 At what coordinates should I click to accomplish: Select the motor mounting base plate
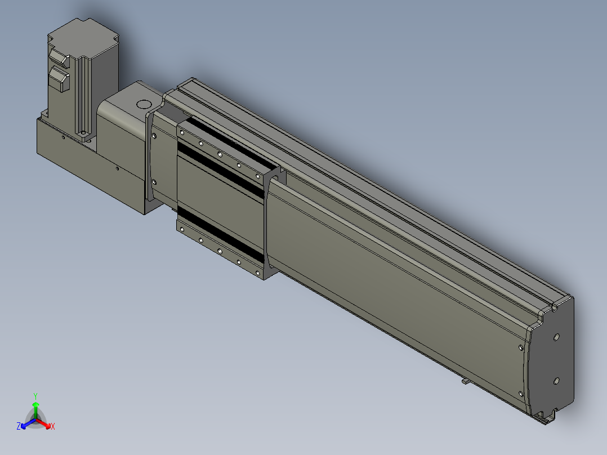coord(91,164)
